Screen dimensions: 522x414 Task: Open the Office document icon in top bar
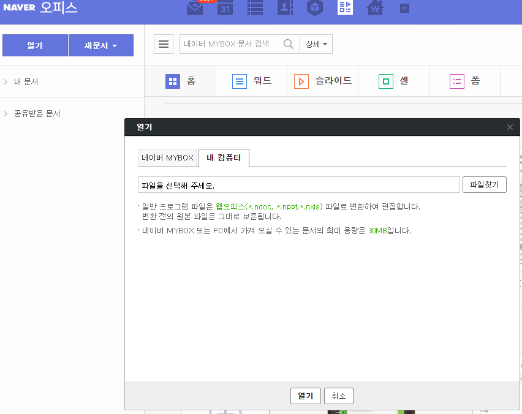point(345,7)
